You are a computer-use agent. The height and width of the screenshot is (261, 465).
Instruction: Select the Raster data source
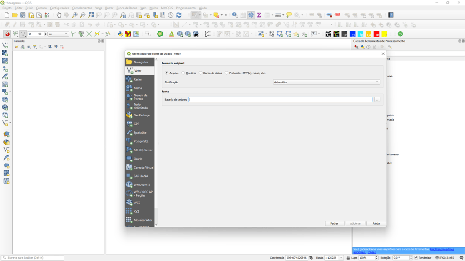[x=138, y=80]
